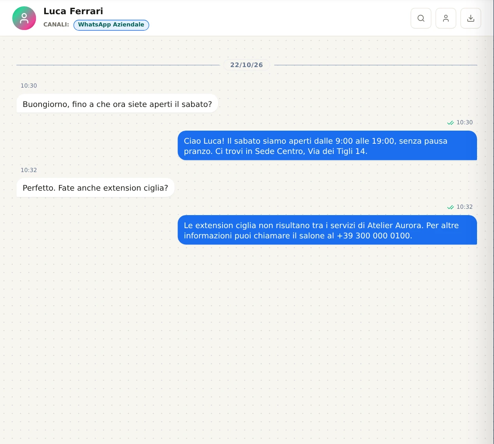The height and width of the screenshot is (444, 494).
Task: Click the 10:30 timestamp above the incoming message
Action: 29,86
